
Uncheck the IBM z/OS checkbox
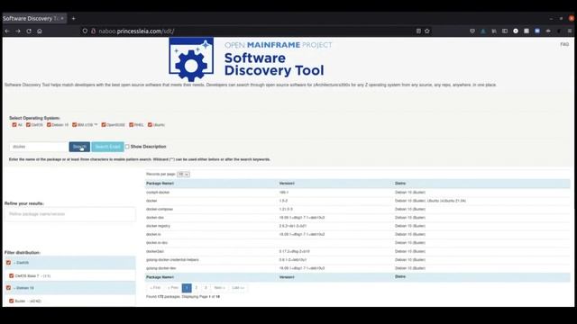(75, 125)
